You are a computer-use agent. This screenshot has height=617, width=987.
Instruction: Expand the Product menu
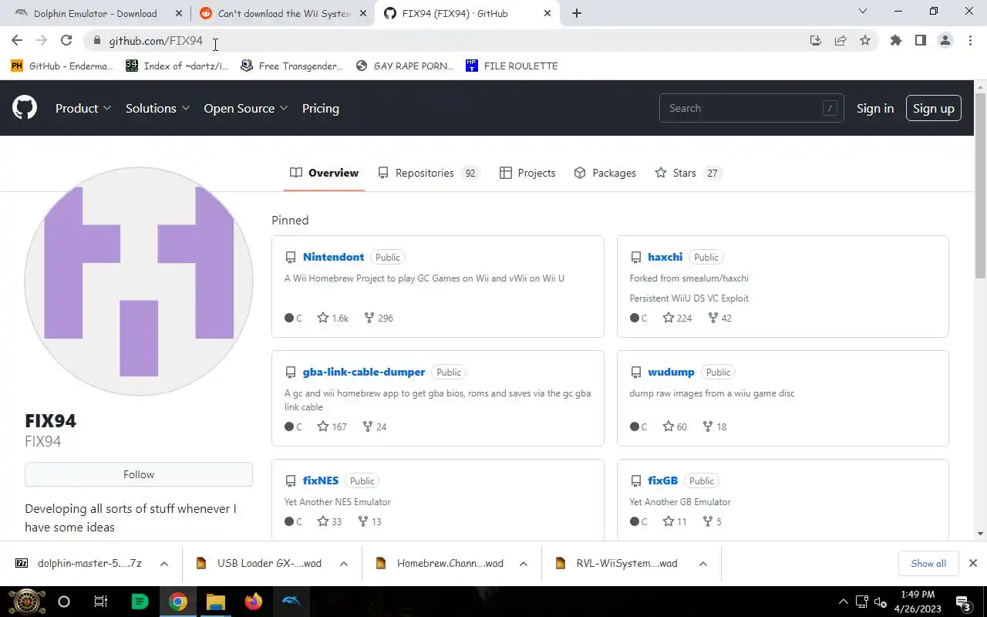pos(83,108)
